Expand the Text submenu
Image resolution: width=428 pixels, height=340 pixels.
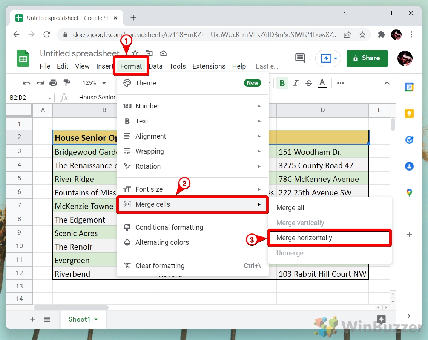coord(193,121)
